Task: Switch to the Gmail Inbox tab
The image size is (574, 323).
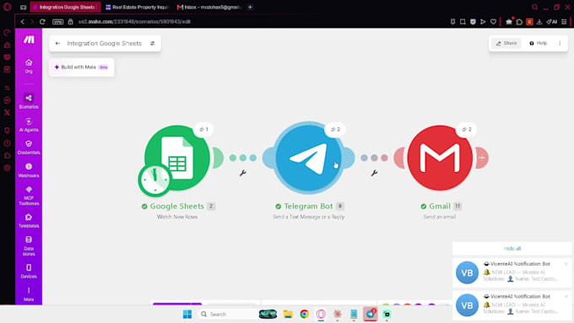Action: [209, 7]
